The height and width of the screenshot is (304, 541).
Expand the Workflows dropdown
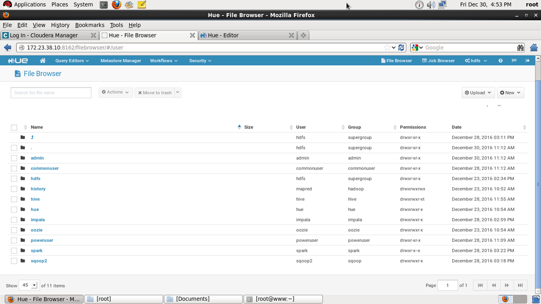(164, 61)
